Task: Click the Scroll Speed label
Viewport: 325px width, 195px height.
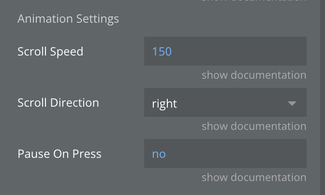Action: [x=50, y=51]
